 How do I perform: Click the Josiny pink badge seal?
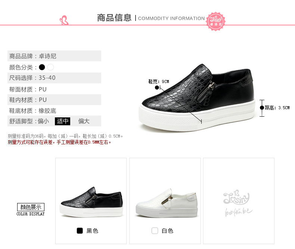[215, 21]
